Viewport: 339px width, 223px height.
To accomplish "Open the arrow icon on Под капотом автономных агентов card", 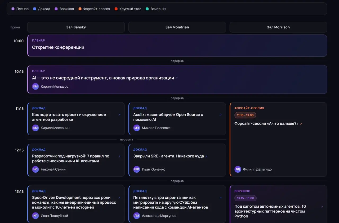I will point(322,207).
